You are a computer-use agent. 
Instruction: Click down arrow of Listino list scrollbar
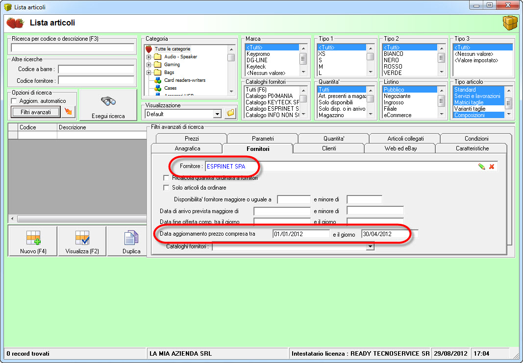[x=442, y=114]
